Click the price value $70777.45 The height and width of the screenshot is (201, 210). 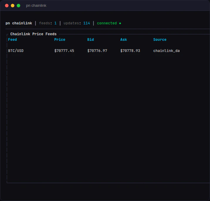click(64, 51)
